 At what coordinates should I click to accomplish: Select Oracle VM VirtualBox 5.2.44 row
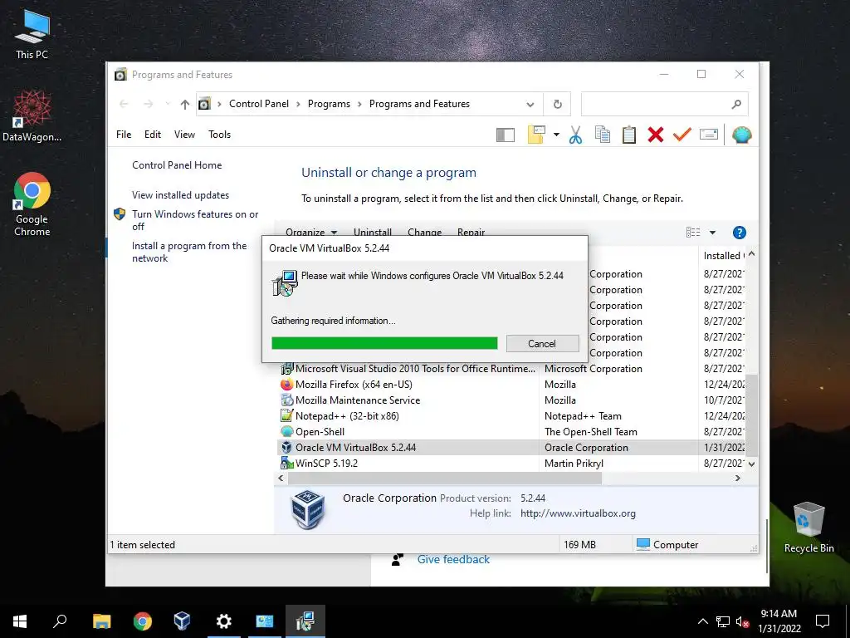511,447
